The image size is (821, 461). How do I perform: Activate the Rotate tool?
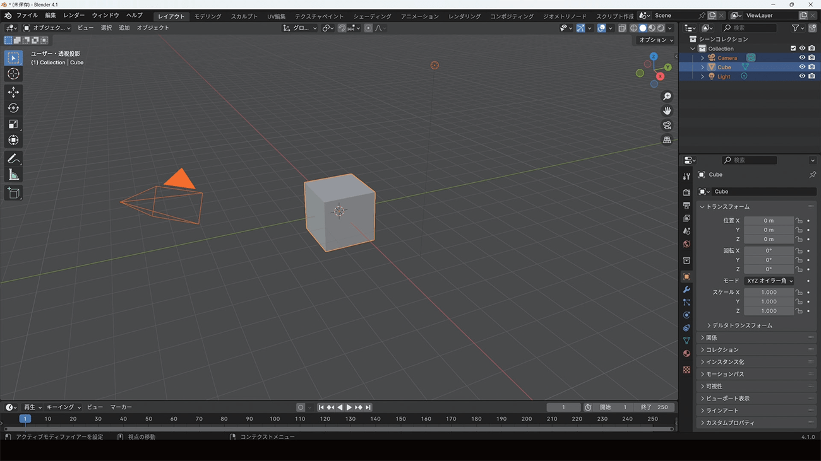13,108
